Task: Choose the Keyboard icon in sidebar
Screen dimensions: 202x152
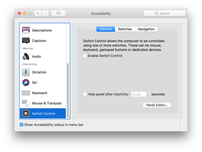Action: (26, 93)
